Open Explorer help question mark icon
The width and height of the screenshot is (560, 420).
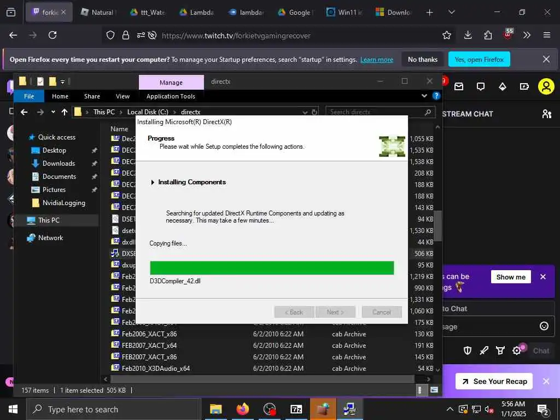tap(436, 96)
